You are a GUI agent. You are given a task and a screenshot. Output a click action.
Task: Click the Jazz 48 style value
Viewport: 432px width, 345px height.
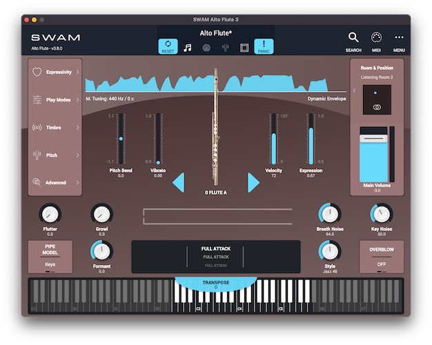click(x=330, y=271)
